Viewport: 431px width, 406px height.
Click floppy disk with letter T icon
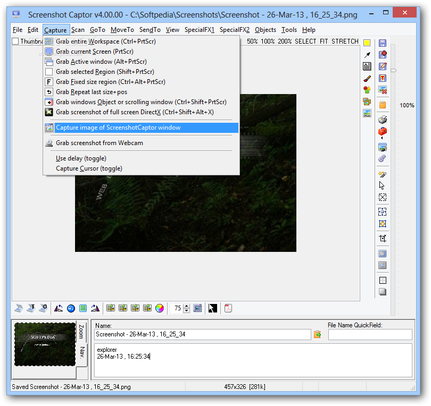pyautogui.click(x=383, y=78)
